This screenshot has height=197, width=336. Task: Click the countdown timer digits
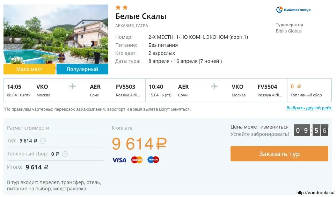[x=311, y=131]
